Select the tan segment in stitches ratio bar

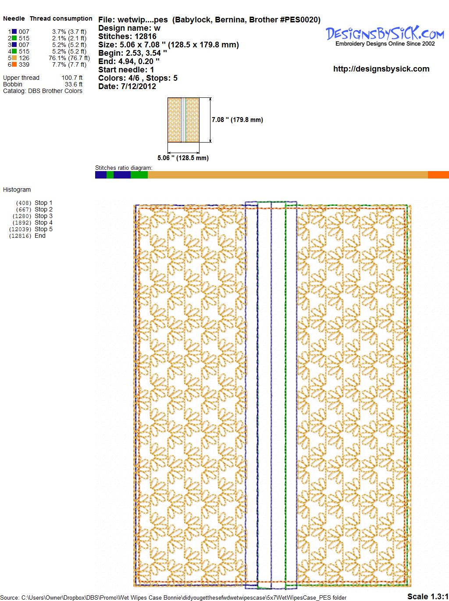287,175
